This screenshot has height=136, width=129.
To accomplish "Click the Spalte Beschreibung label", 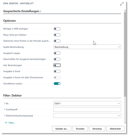I will [x=13, y=47].
